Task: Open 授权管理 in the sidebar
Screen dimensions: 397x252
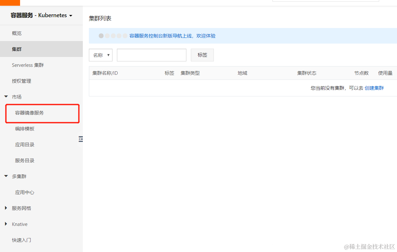Action: 22,81
